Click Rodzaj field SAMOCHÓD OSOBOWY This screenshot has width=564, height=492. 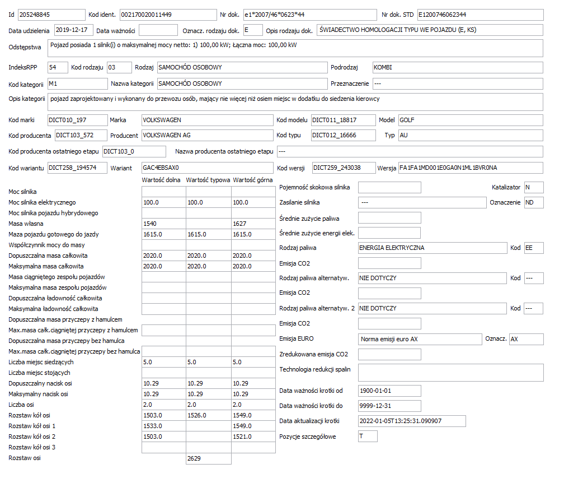(x=242, y=67)
